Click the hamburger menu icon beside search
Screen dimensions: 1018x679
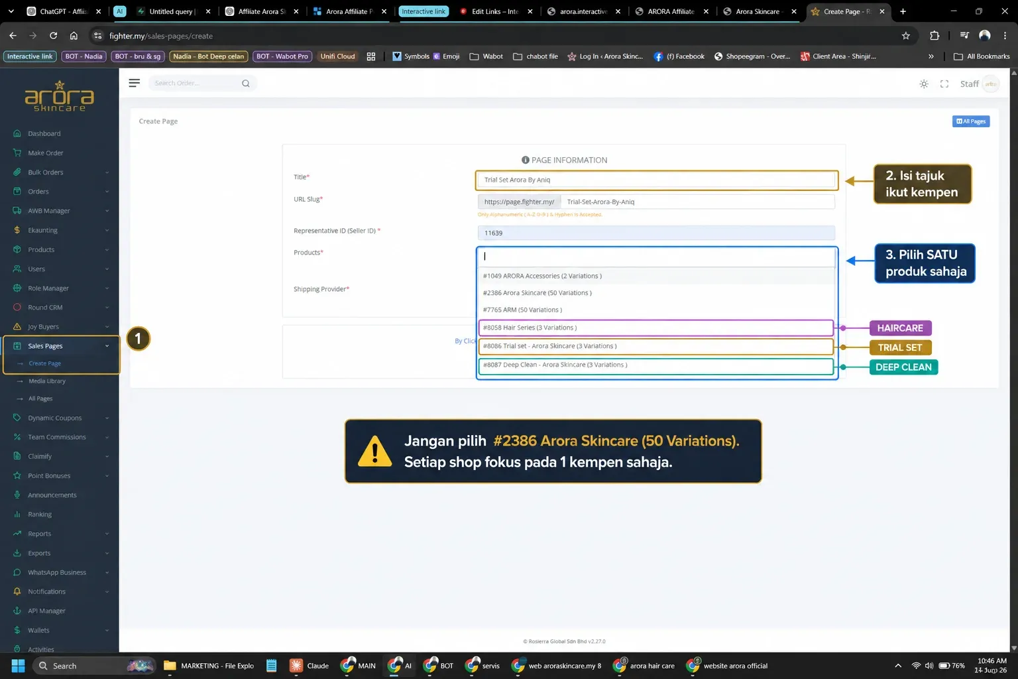(134, 83)
